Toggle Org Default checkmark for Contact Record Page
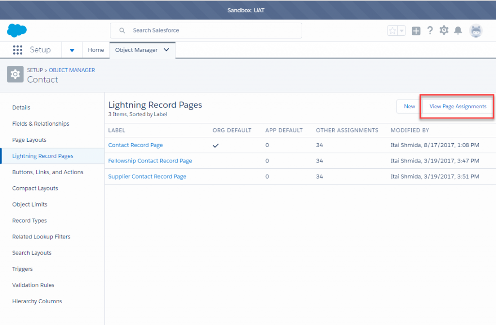 coord(216,145)
